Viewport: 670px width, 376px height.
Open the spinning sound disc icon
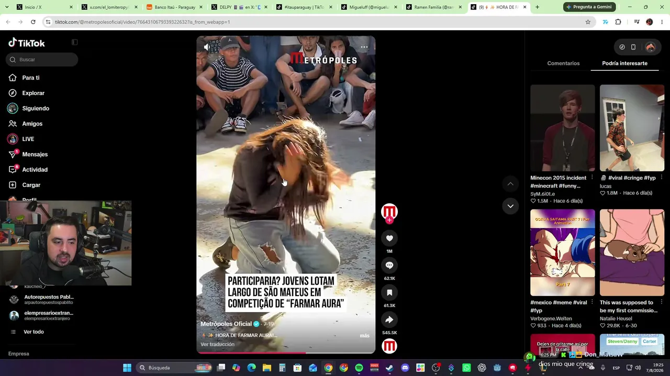pyautogui.click(x=389, y=346)
